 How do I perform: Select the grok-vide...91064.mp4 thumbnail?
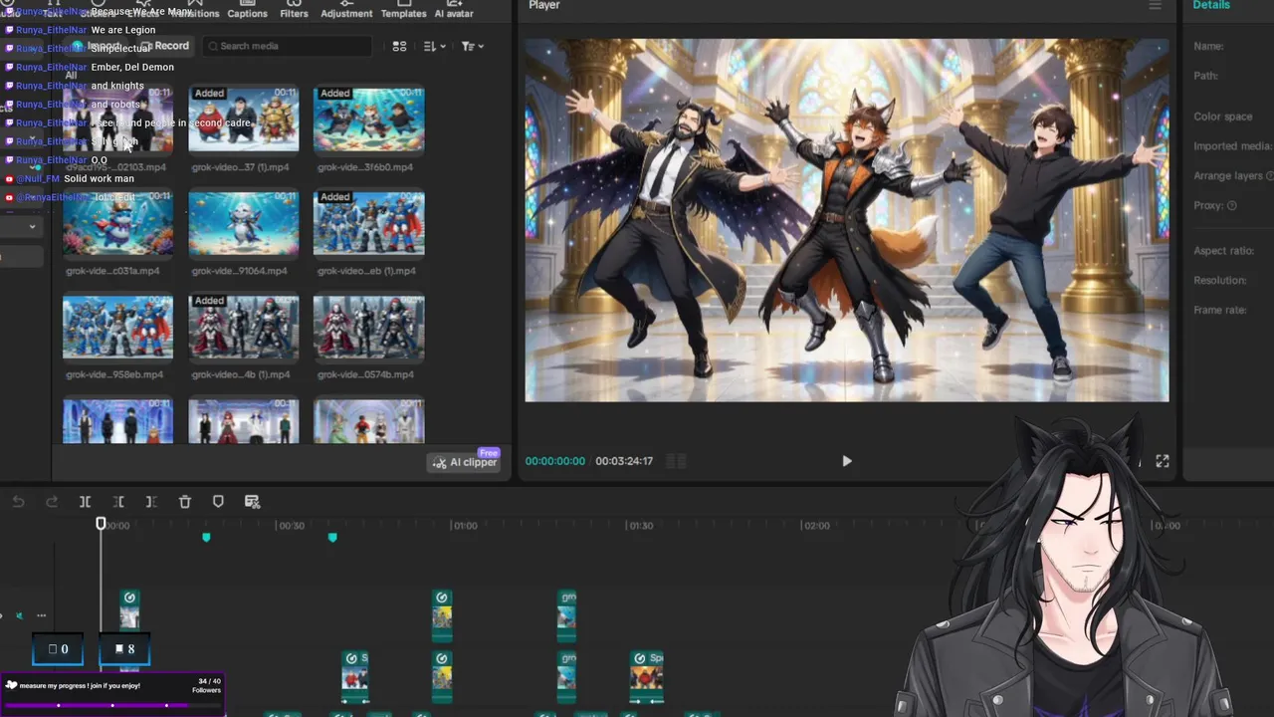click(x=244, y=224)
